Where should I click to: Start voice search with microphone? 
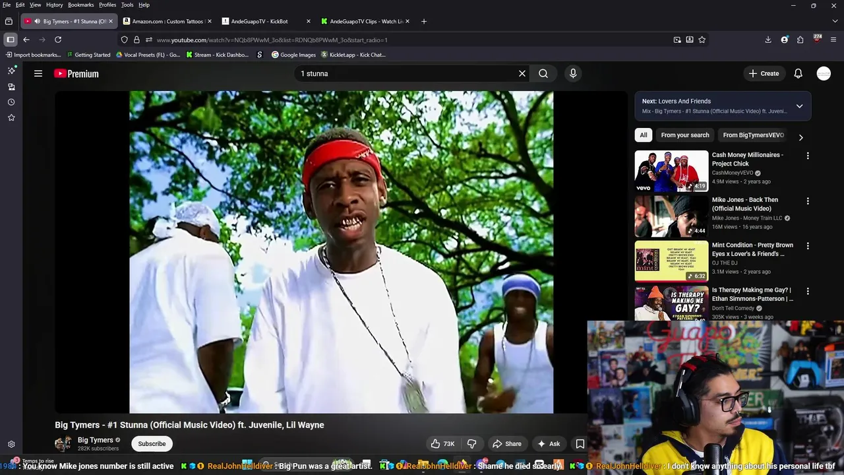pos(573,74)
